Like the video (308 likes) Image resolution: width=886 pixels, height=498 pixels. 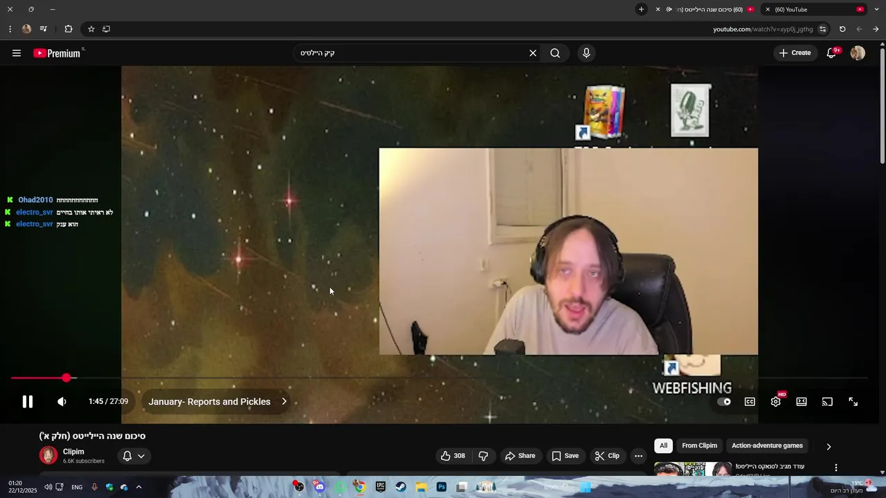tap(453, 456)
